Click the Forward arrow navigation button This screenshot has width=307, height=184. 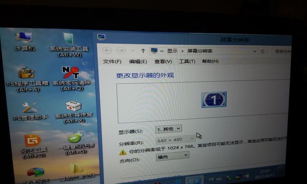(121, 51)
